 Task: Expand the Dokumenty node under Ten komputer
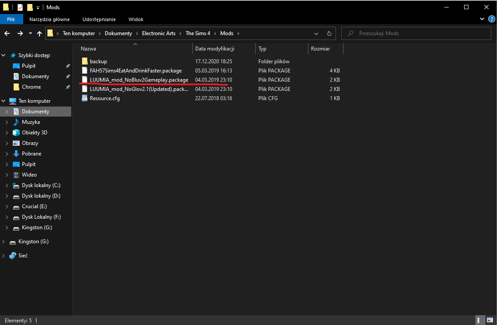pos(7,112)
